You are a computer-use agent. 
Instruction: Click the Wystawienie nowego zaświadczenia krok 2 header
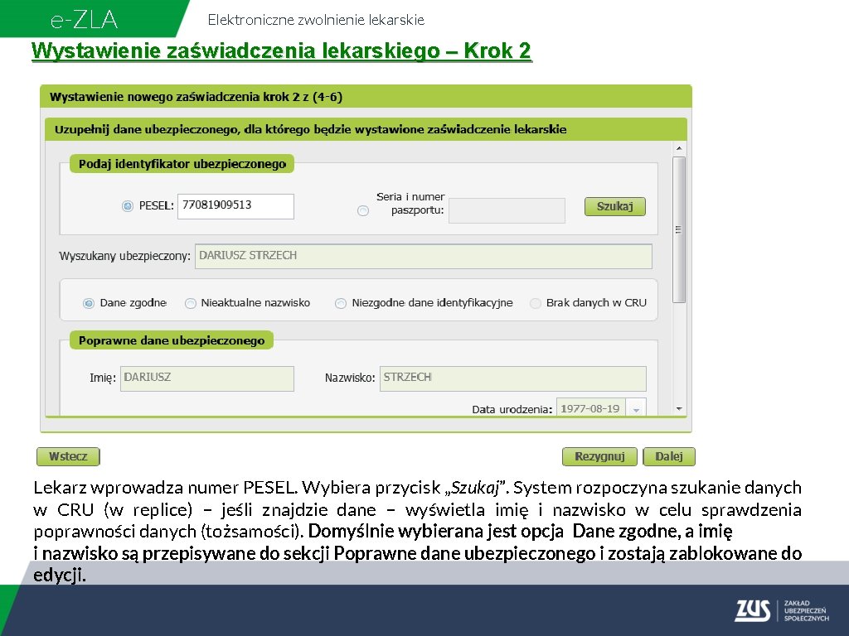pyautogui.click(x=366, y=97)
